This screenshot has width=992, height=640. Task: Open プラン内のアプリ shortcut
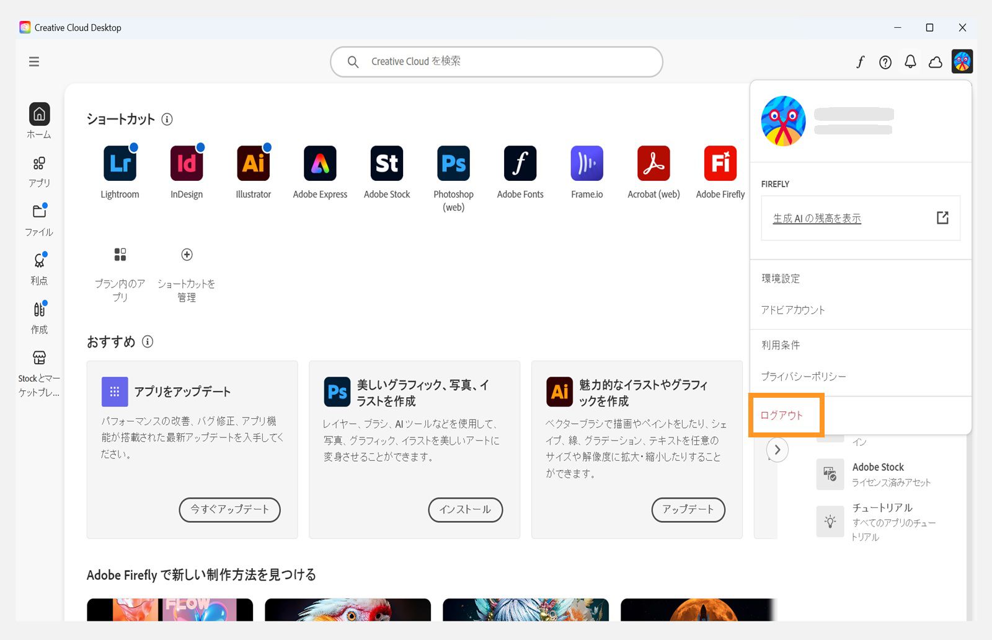point(120,255)
